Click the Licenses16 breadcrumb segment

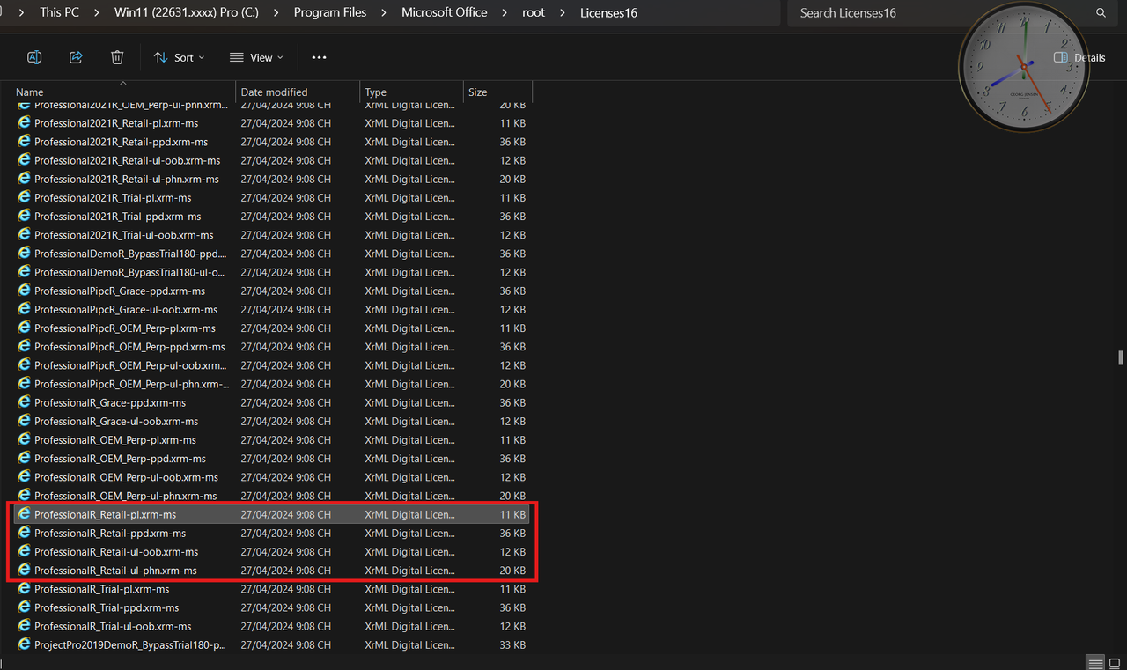[x=608, y=12]
